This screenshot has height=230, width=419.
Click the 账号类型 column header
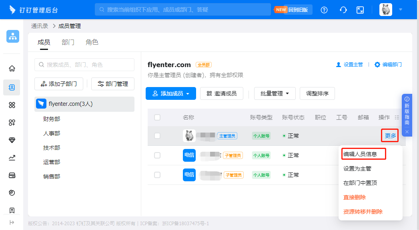(261, 117)
